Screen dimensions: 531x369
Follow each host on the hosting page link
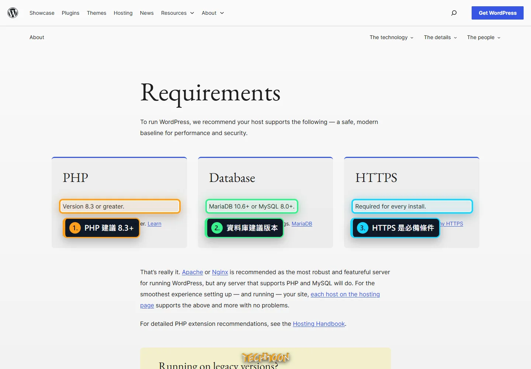345,294
